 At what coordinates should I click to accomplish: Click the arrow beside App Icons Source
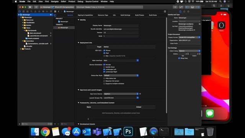[x=140, y=94]
